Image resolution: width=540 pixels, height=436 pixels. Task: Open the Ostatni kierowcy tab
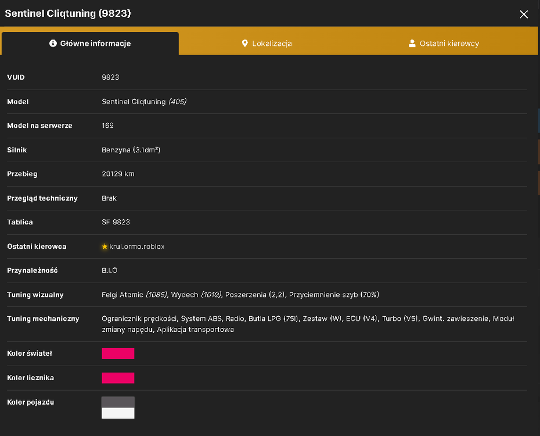444,44
